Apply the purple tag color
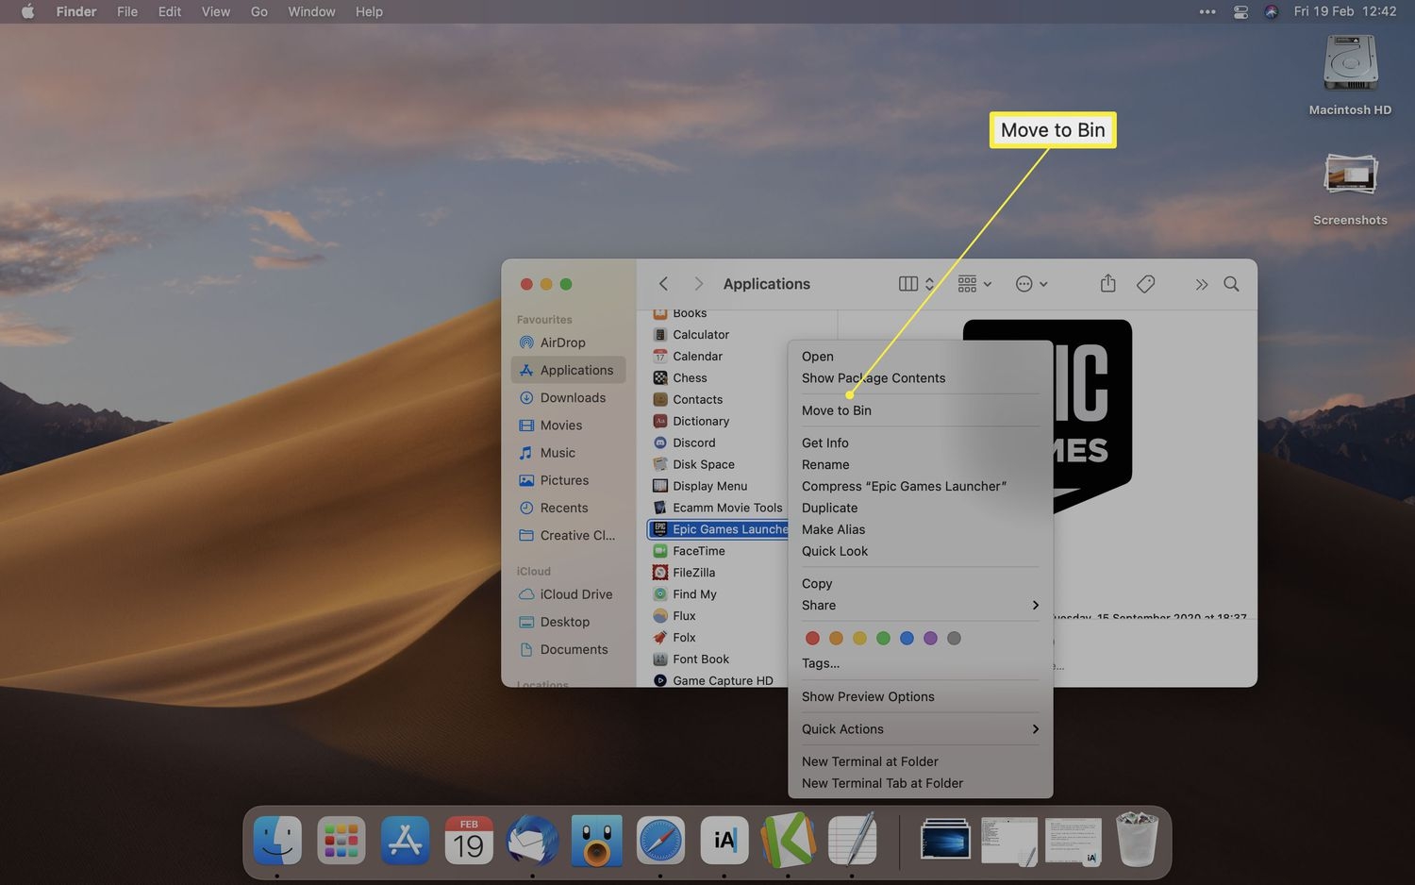The image size is (1415, 885). coord(930,639)
